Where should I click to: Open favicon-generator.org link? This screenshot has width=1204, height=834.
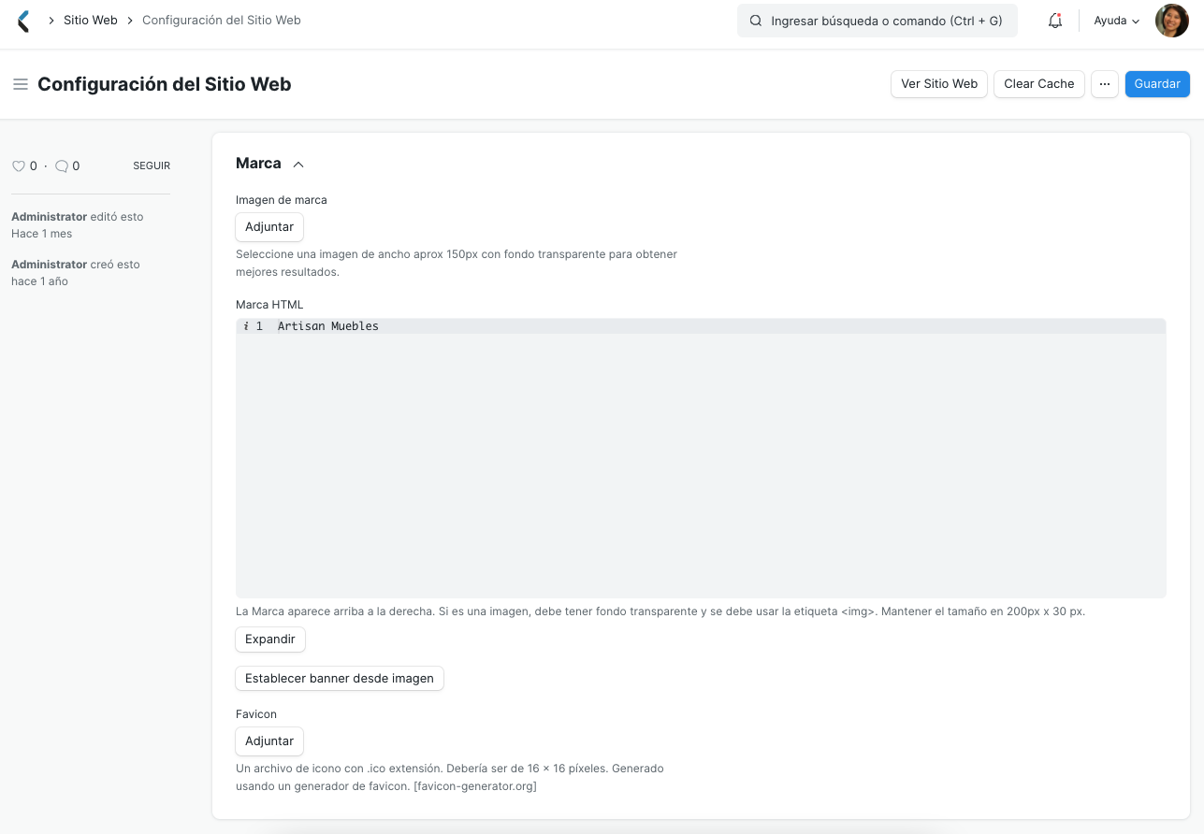[x=474, y=785]
